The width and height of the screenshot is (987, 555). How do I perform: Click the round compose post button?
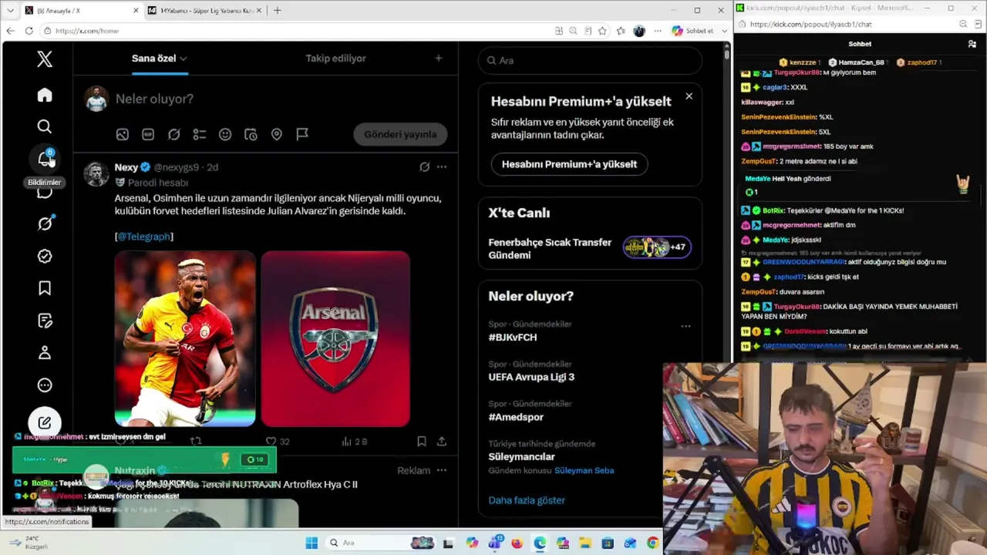[45, 422]
